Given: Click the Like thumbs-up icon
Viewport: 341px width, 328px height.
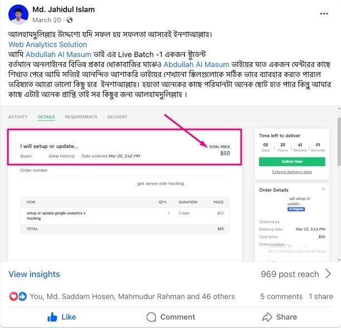Looking at the screenshot, I should [x=52, y=317].
